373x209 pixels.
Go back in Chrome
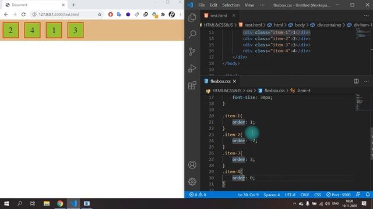tap(6, 15)
